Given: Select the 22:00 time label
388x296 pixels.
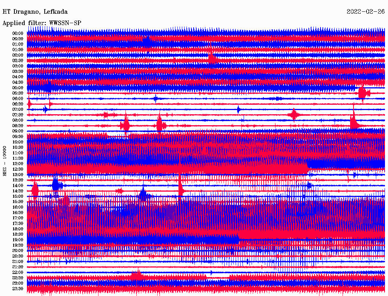Looking at the screenshot, I should [x=18, y=272].
